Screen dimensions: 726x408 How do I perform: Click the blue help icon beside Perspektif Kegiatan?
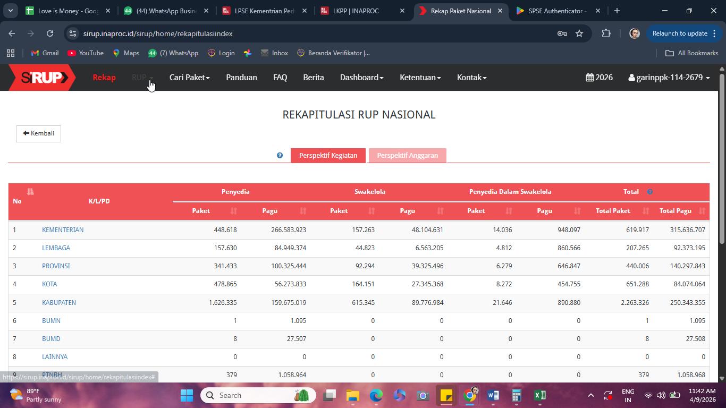tap(280, 156)
